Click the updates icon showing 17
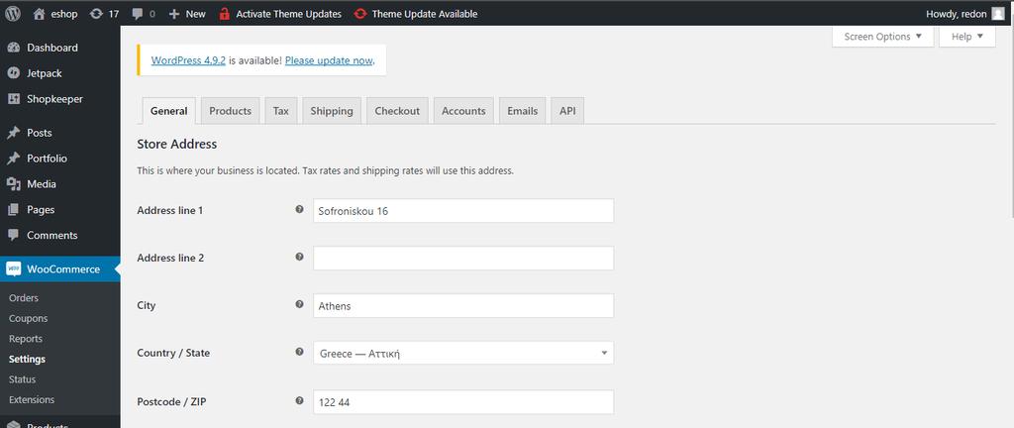Screen dimensions: 1014x428 96,14
